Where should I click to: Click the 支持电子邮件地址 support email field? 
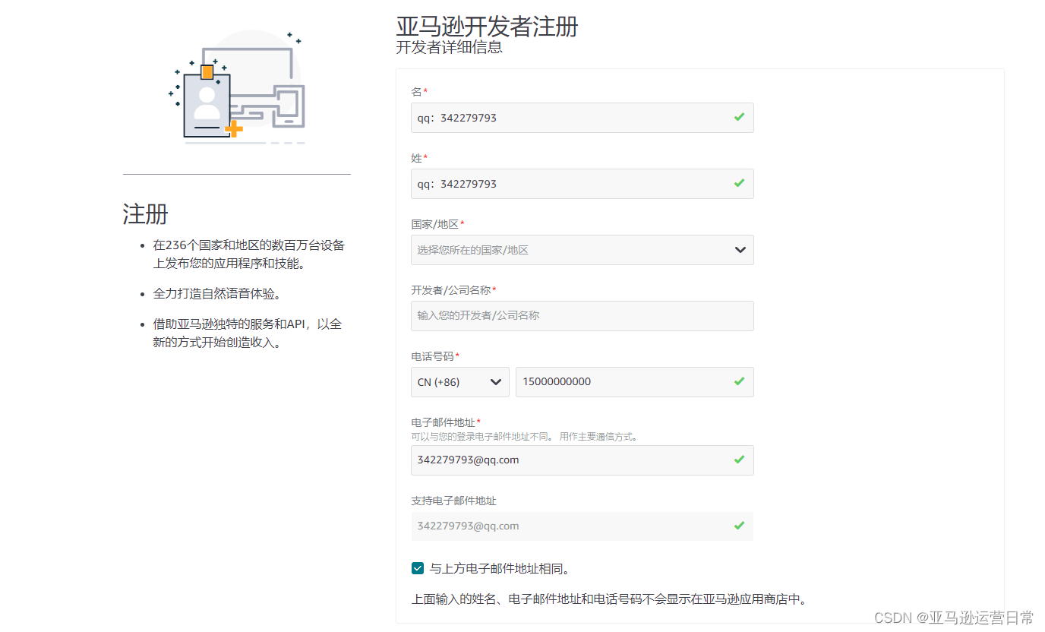582,526
